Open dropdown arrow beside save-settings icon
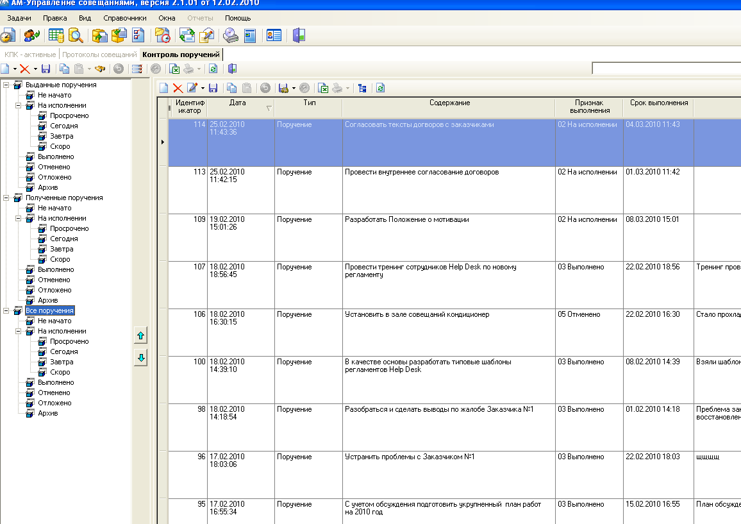 [294, 89]
